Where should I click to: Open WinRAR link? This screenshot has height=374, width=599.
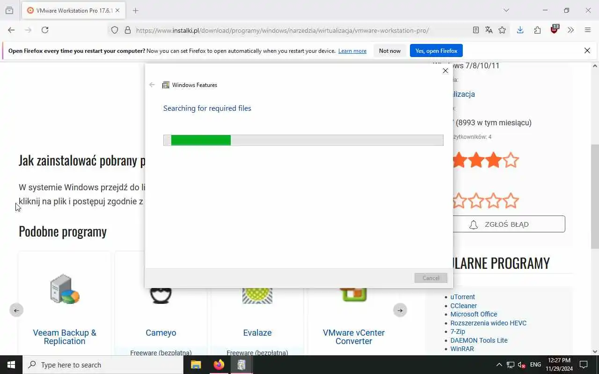462,349
